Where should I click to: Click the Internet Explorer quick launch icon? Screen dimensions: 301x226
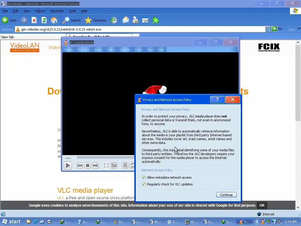coord(36,222)
